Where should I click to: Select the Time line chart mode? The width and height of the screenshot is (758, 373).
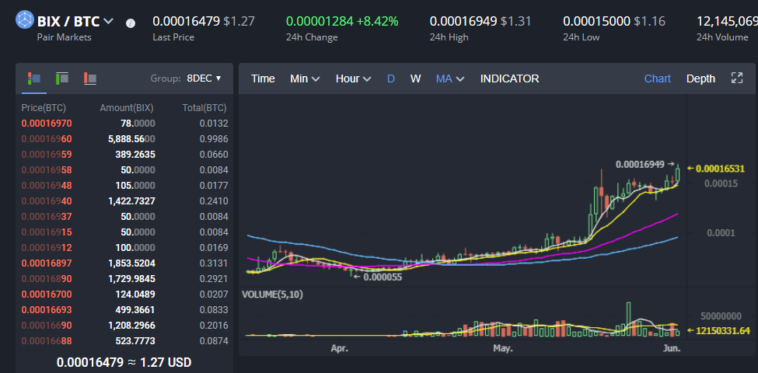tap(263, 78)
